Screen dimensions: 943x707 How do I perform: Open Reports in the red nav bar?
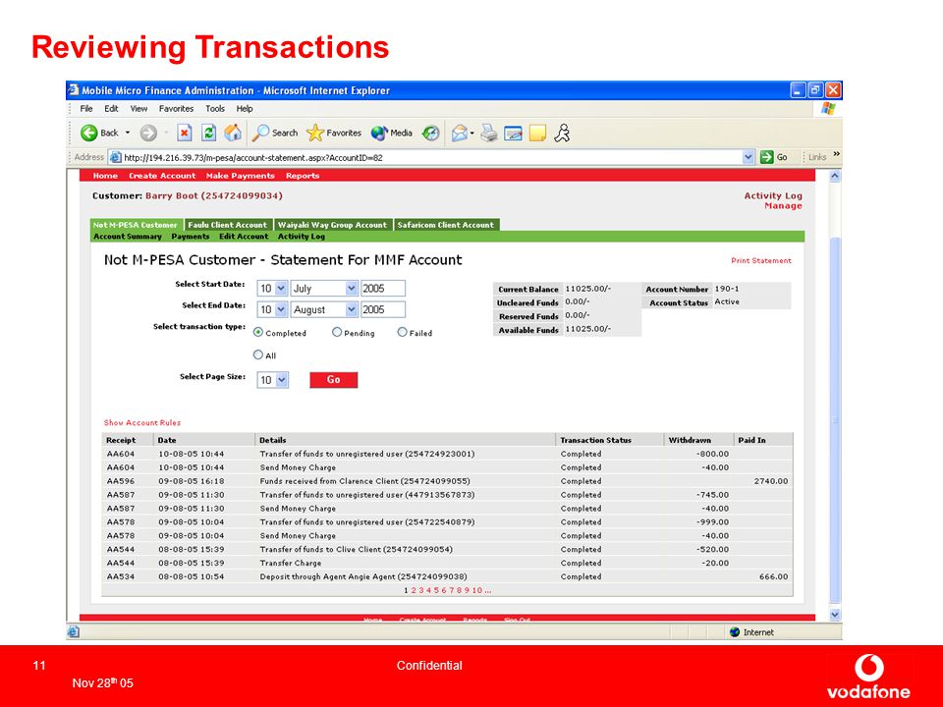[x=303, y=176]
